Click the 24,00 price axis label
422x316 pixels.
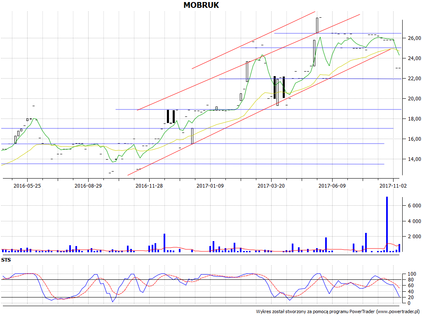[415, 58]
